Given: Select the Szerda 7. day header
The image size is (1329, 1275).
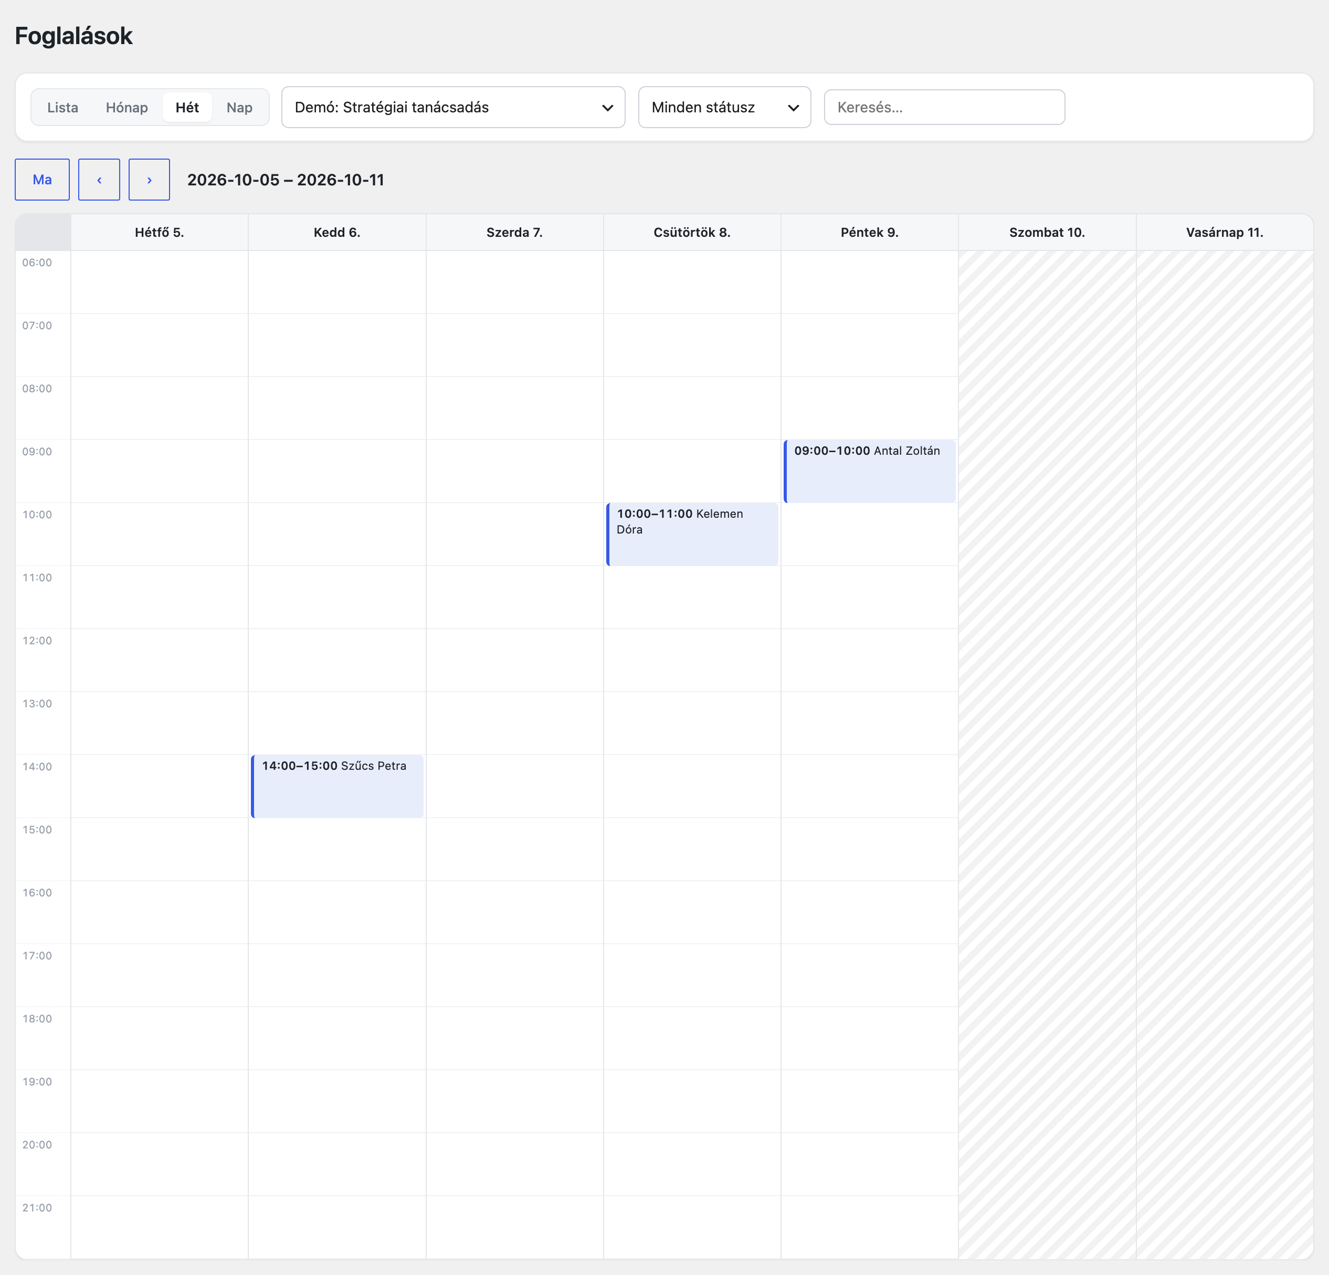Looking at the screenshot, I should point(515,232).
